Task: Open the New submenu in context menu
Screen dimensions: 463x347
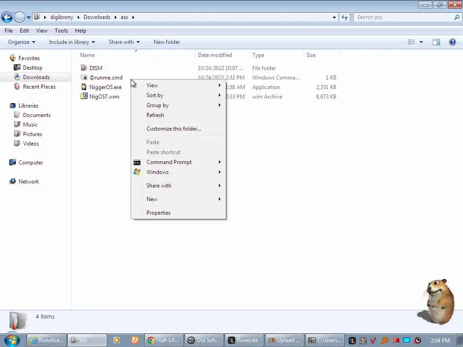Action: click(x=179, y=199)
